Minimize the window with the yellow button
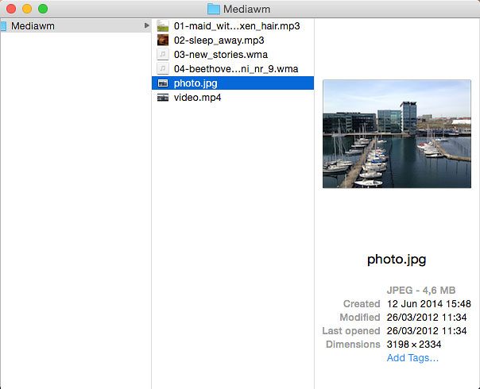This screenshot has width=480, height=389. [27, 9]
